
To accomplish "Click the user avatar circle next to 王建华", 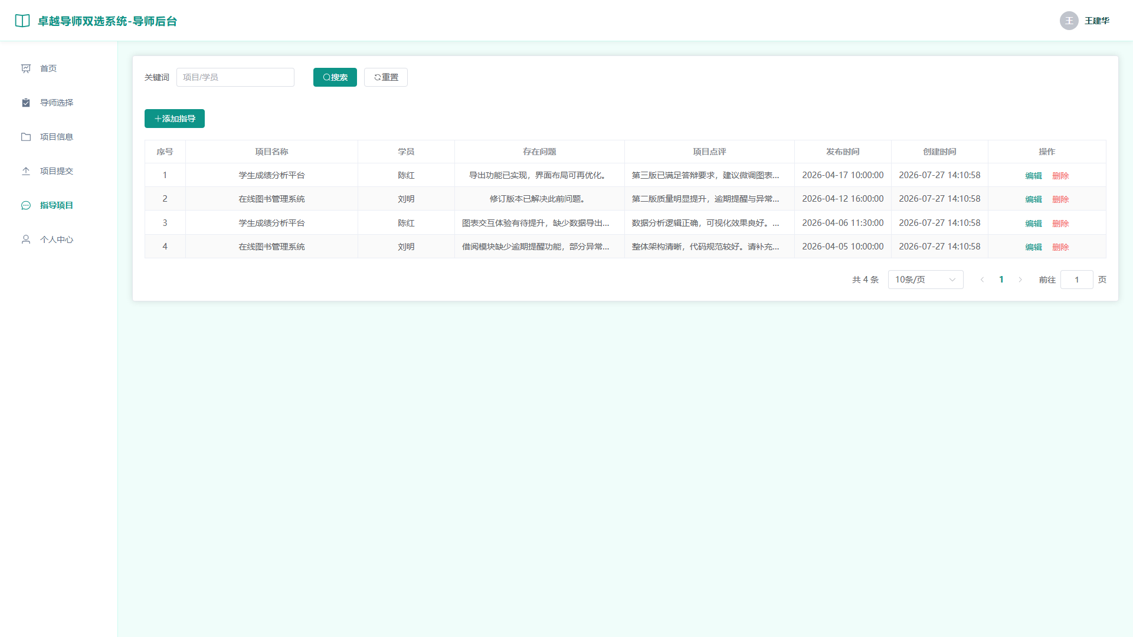I will (x=1069, y=21).
